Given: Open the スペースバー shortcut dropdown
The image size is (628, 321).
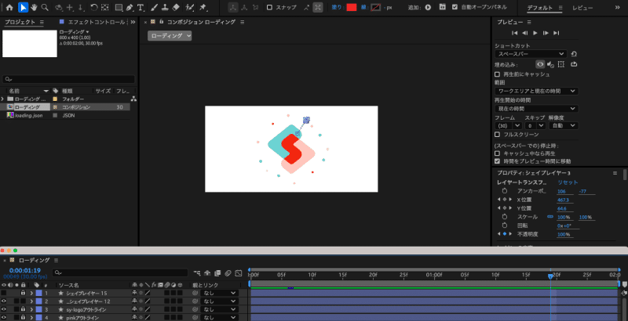Looking at the screenshot, I should pyautogui.click(x=531, y=54).
